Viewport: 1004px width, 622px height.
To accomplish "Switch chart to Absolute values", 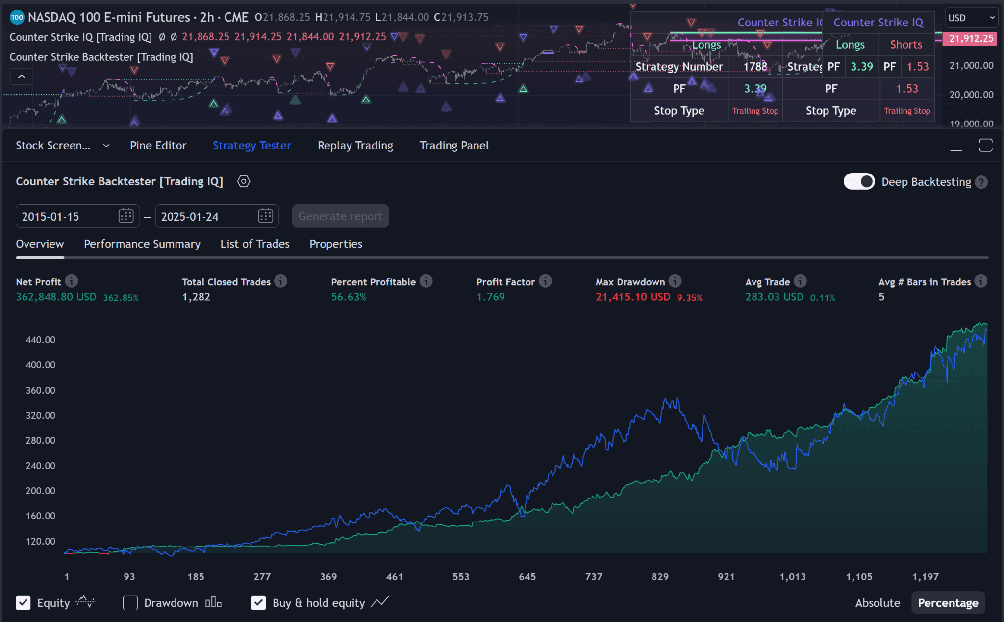I will click(x=878, y=603).
